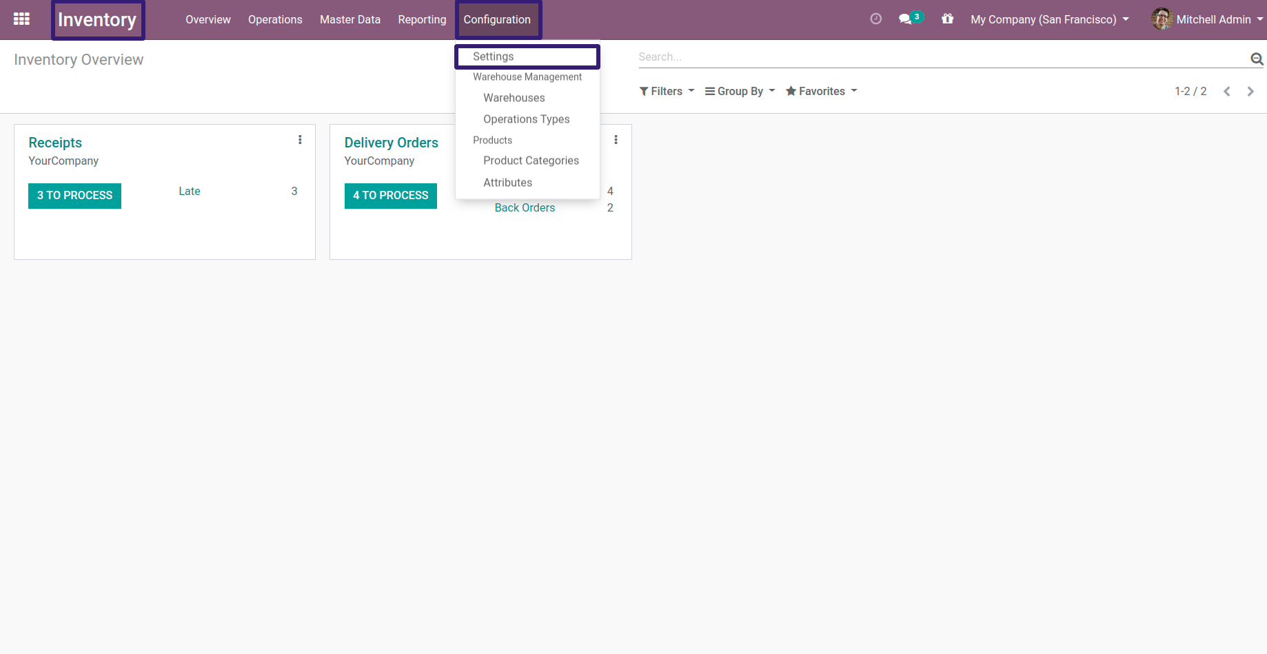Open Delivery Orders card kebab menu

(x=616, y=140)
